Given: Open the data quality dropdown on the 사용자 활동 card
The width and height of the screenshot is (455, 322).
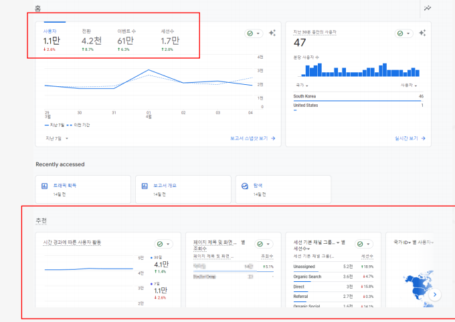Looking at the screenshot, I should (x=164, y=244).
